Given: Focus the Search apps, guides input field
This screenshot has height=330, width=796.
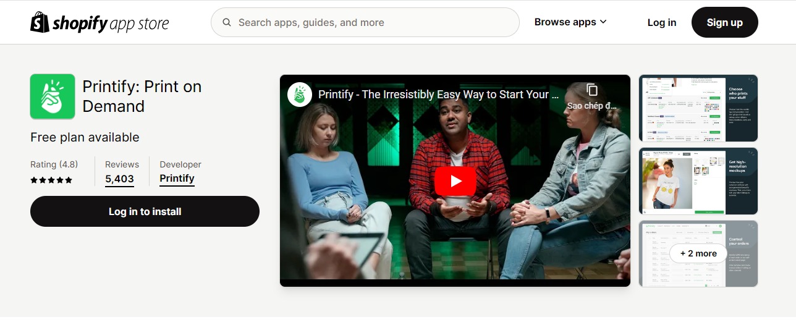Looking at the screenshot, I should 365,22.
